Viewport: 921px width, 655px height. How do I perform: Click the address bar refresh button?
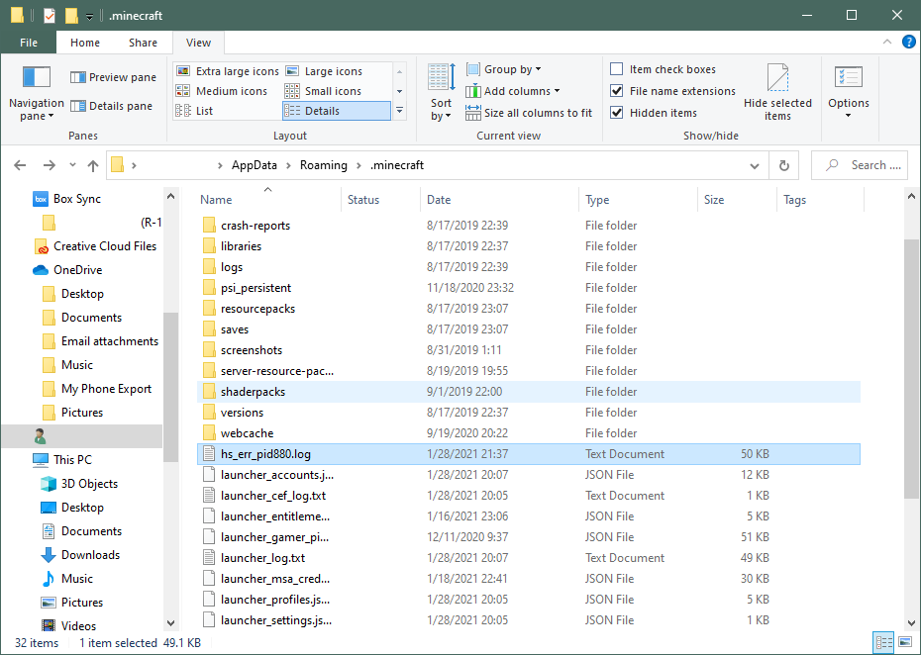click(x=783, y=165)
